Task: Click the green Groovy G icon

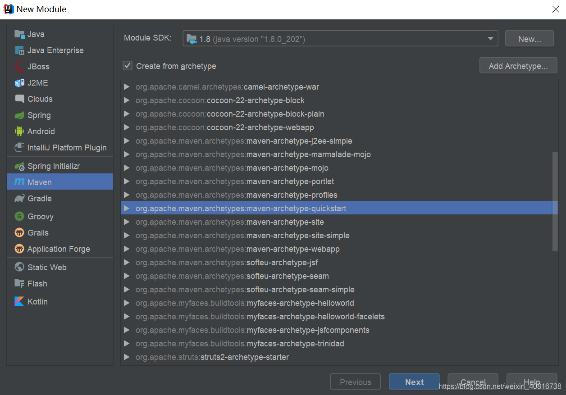Action: click(19, 217)
